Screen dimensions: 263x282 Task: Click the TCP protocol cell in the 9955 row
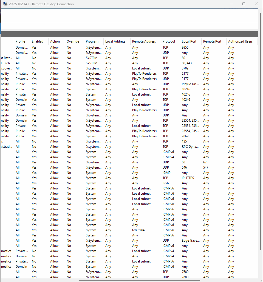pos(165,48)
